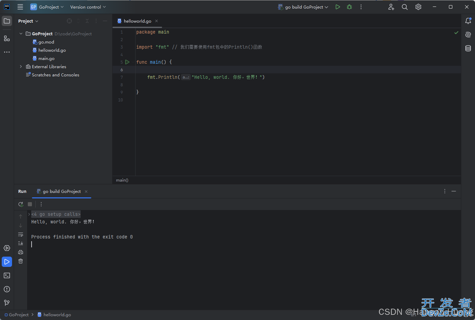Viewport: 475px width, 320px height.
Task: Select go build GoProject run tab
Action: 62,191
